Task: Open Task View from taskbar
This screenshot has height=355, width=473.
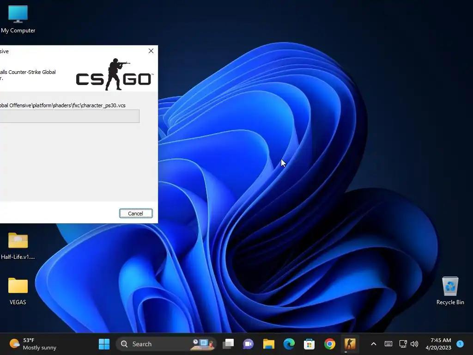Action: tap(228, 344)
